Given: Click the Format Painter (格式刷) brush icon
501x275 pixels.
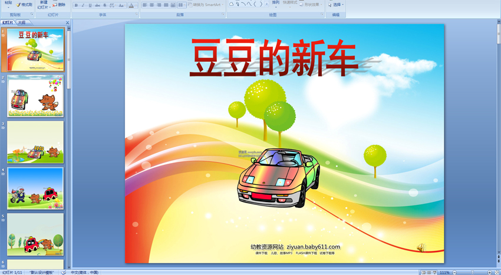Looking at the screenshot, I should [x=18, y=5].
